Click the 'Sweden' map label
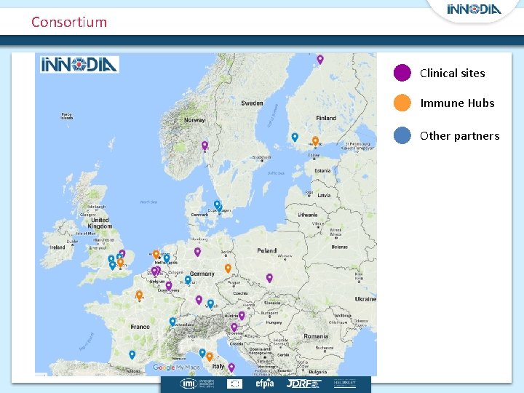This screenshot has width=524, height=393. pyautogui.click(x=252, y=103)
